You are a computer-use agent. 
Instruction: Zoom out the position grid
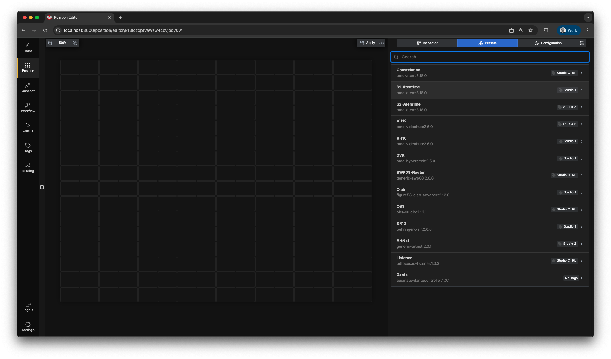[51, 43]
